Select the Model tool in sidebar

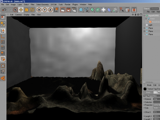(3, 31)
